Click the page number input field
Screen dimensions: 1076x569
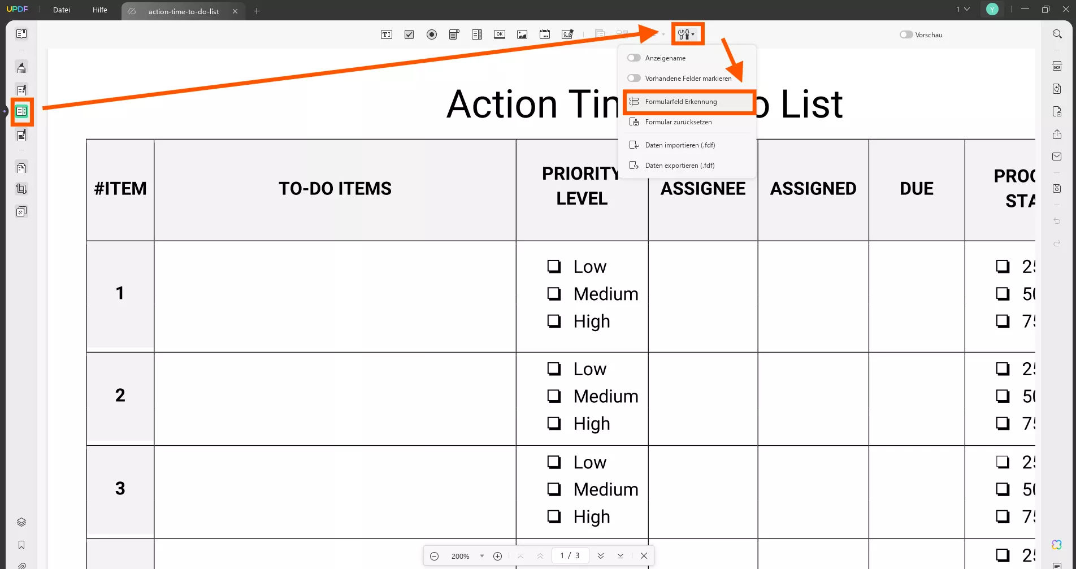click(x=570, y=555)
